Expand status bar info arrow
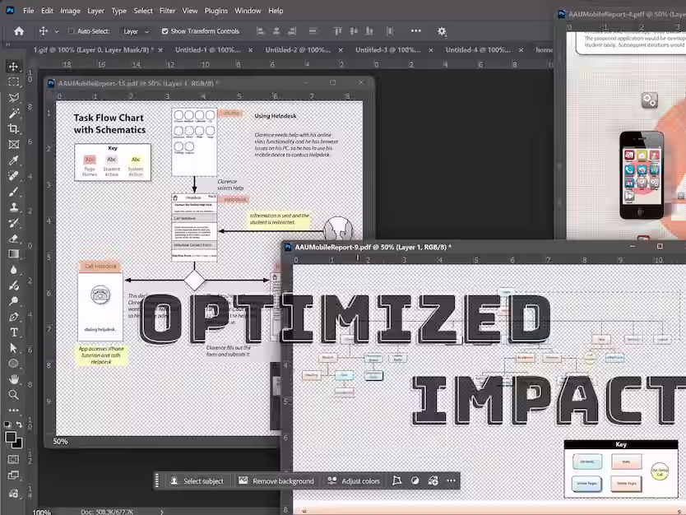This screenshot has width=686, height=515. [x=161, y=512]
